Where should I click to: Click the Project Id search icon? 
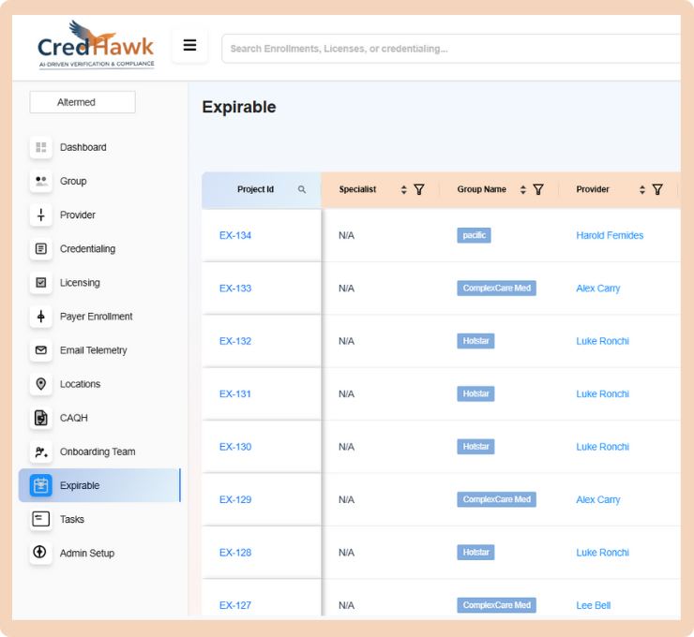[302, 189]
